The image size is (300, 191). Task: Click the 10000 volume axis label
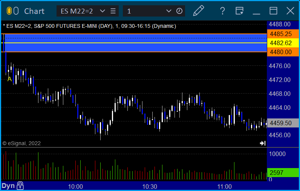tap(277, 154)
